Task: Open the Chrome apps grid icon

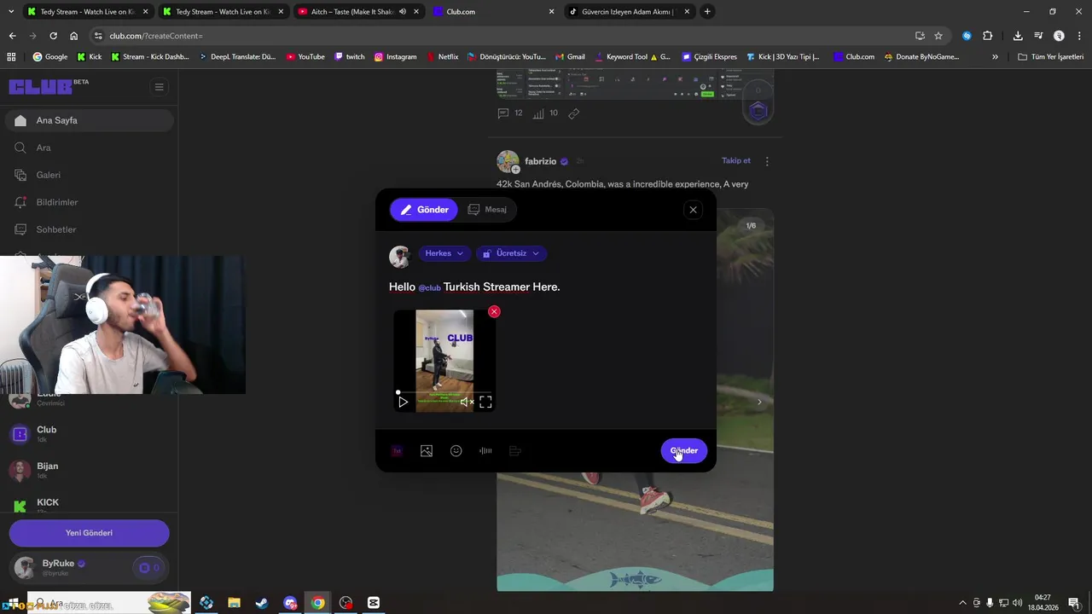Action: click(x=11, y=57)
